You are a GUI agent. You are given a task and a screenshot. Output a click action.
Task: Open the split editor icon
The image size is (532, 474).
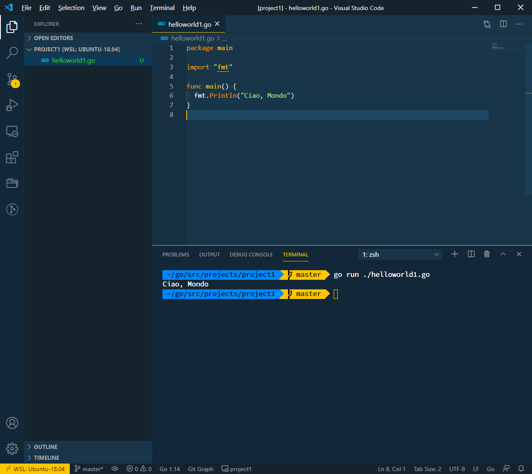pyautogui.click(x=503, y=24)
